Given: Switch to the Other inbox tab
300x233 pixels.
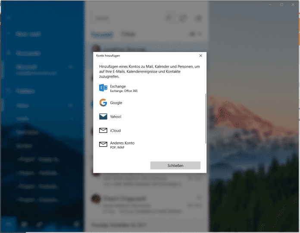Looking at the screenshot, I should click(128, 34).
